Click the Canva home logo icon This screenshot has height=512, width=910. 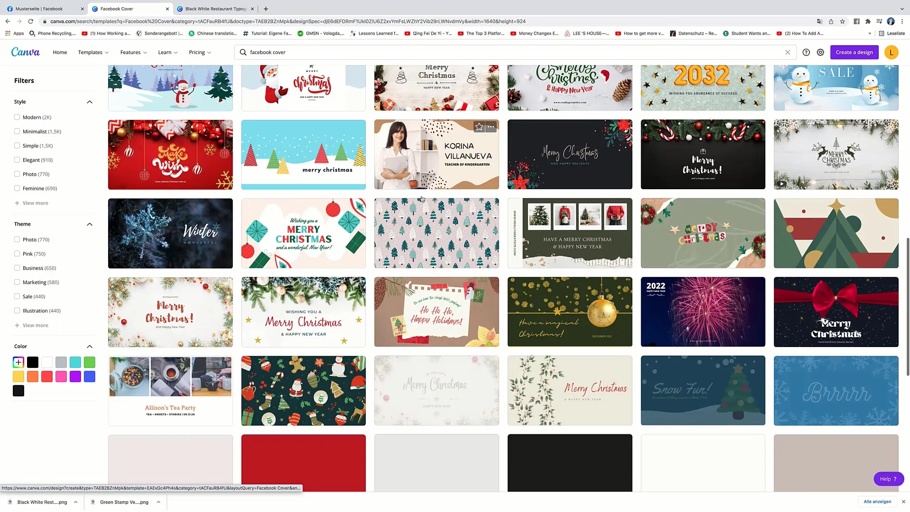[25, 52]
